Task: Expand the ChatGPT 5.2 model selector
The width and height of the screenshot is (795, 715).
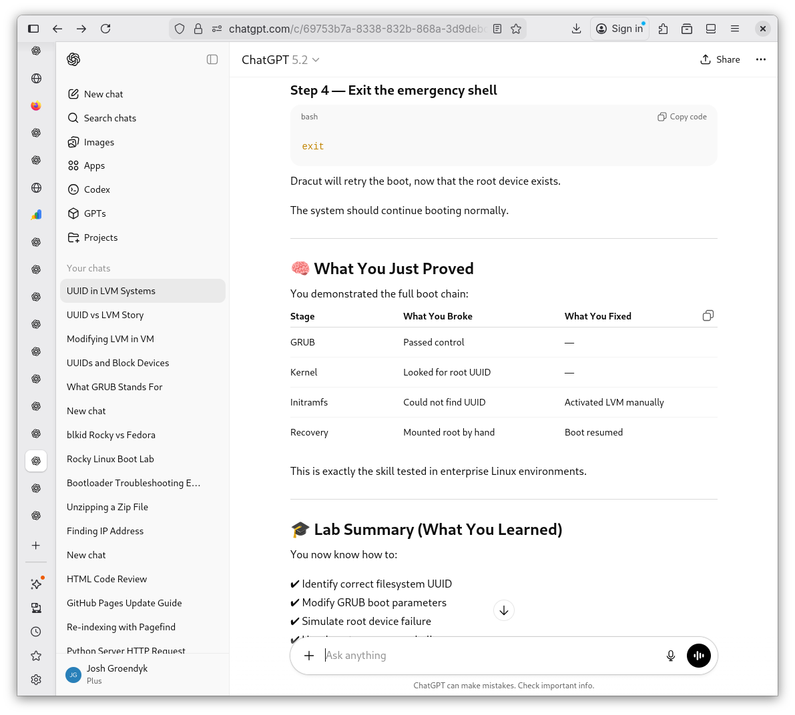Action: [x=280, y=60]
